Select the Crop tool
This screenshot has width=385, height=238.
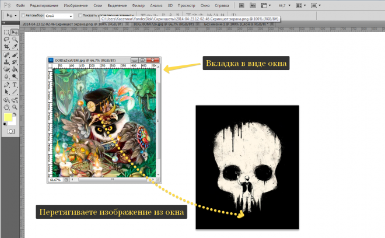coord(6,47)
